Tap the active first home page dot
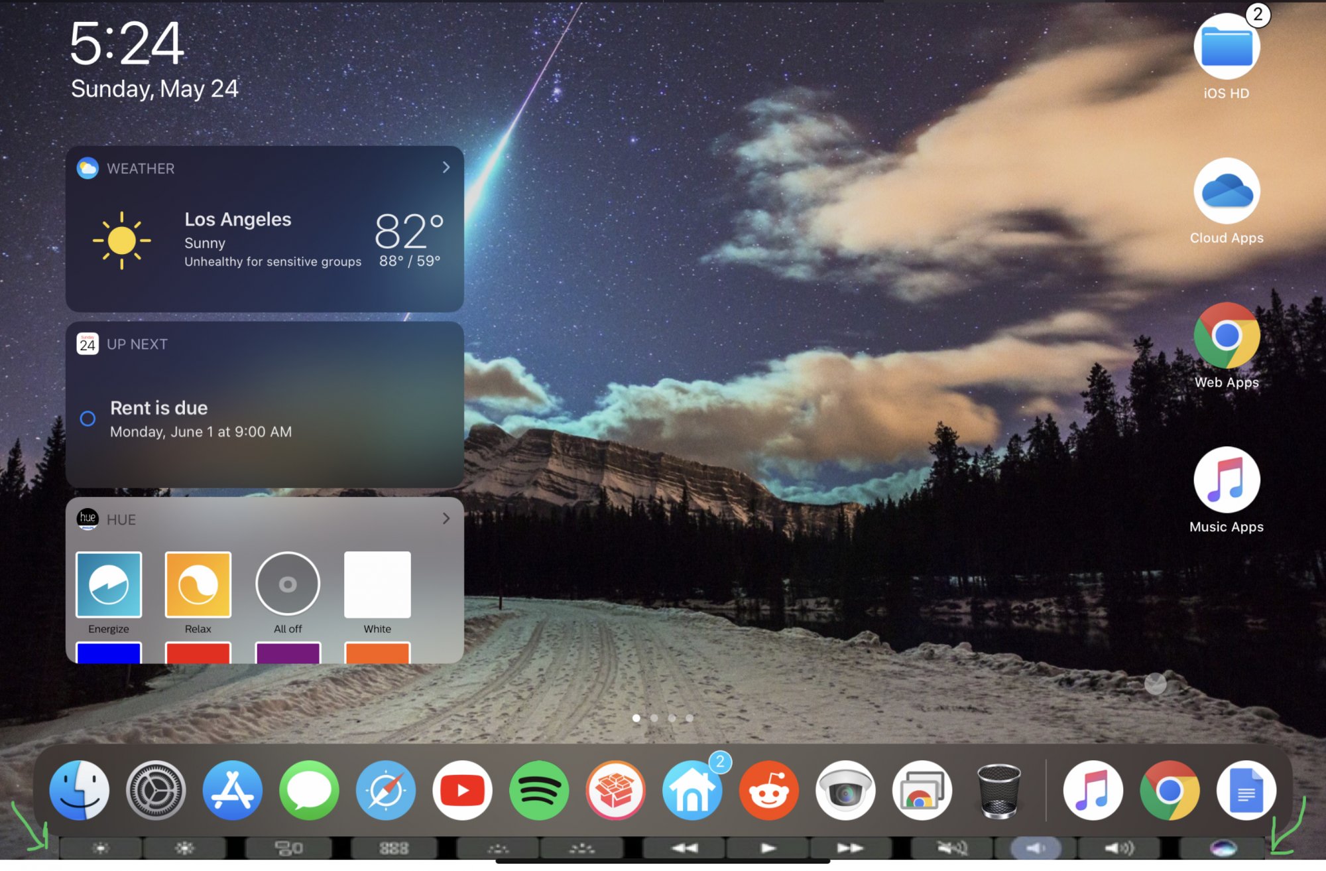Viewport: 1326px width, 871px height. [x=636, y=718]
